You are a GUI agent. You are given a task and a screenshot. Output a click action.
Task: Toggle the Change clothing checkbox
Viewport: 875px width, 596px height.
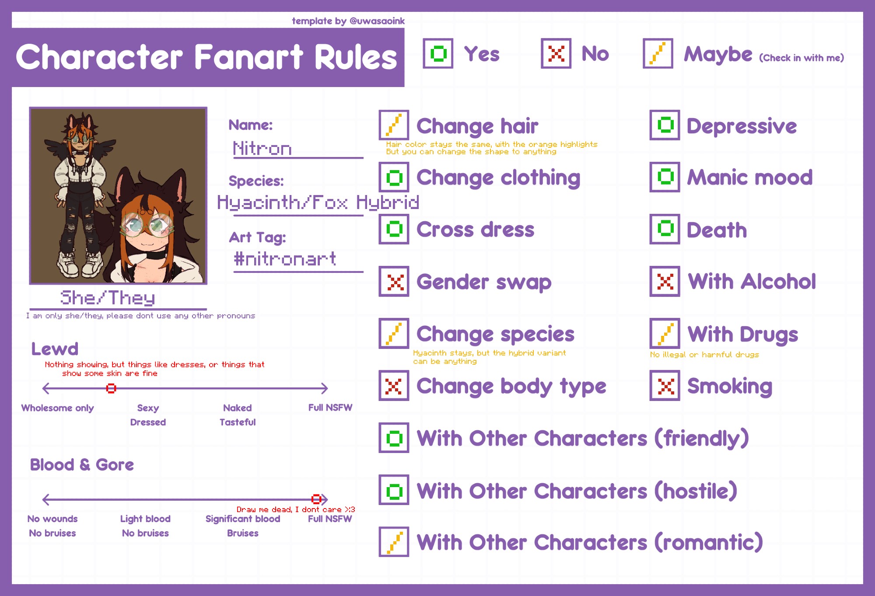coord(394,177)
